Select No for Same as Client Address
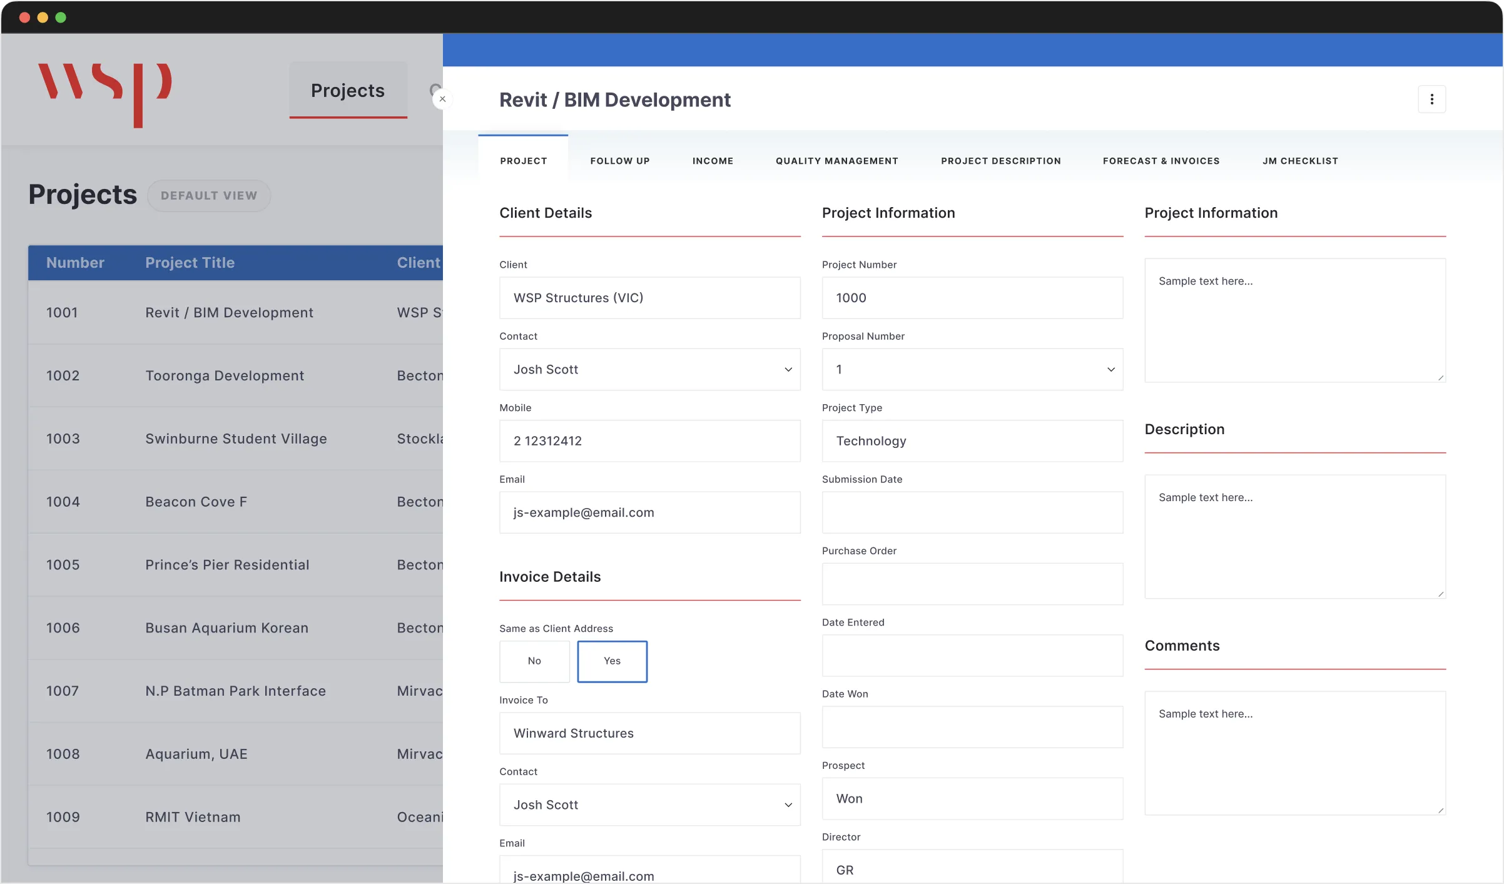This screenshot has width=1504, height=884. 534,661
